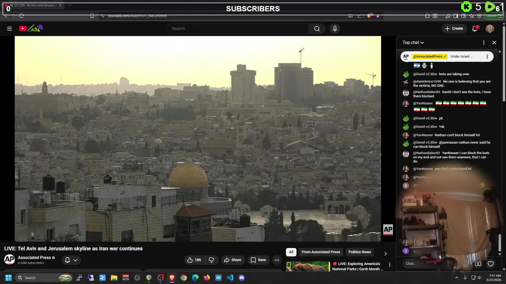Share the video
506x284 pixels.
[232, 260]
